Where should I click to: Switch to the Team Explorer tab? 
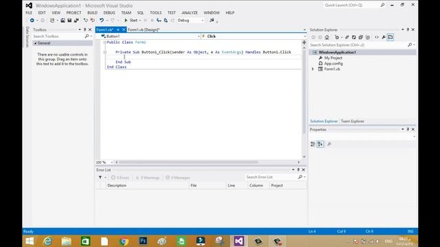(353, 121)
